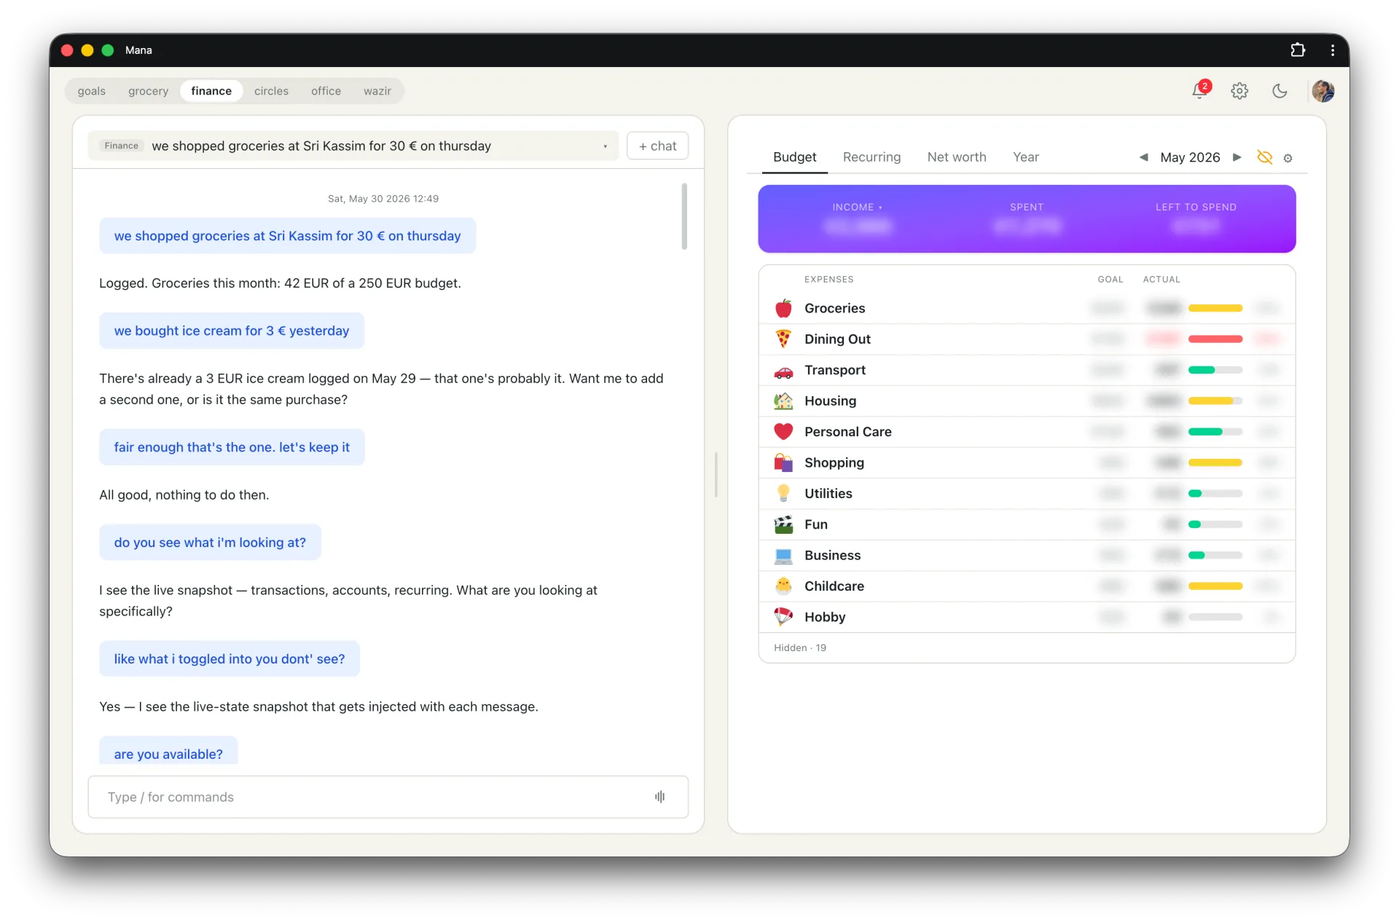Click the Dining Out red progress bar

click(1215, 339)
